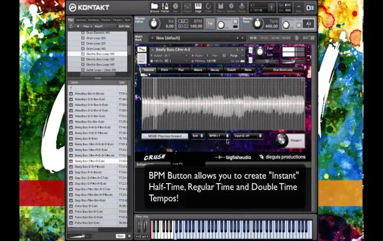Image resolution: width=383 pixels, height=241 pixels.
Task: Select the Pitch slice parameter tab
Action: point(164,70)
